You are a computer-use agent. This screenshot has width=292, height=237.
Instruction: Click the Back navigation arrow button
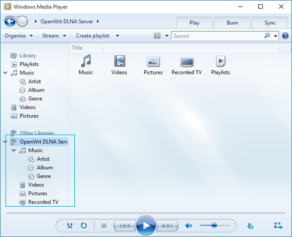pyautogui.click(x=10, y=21)
